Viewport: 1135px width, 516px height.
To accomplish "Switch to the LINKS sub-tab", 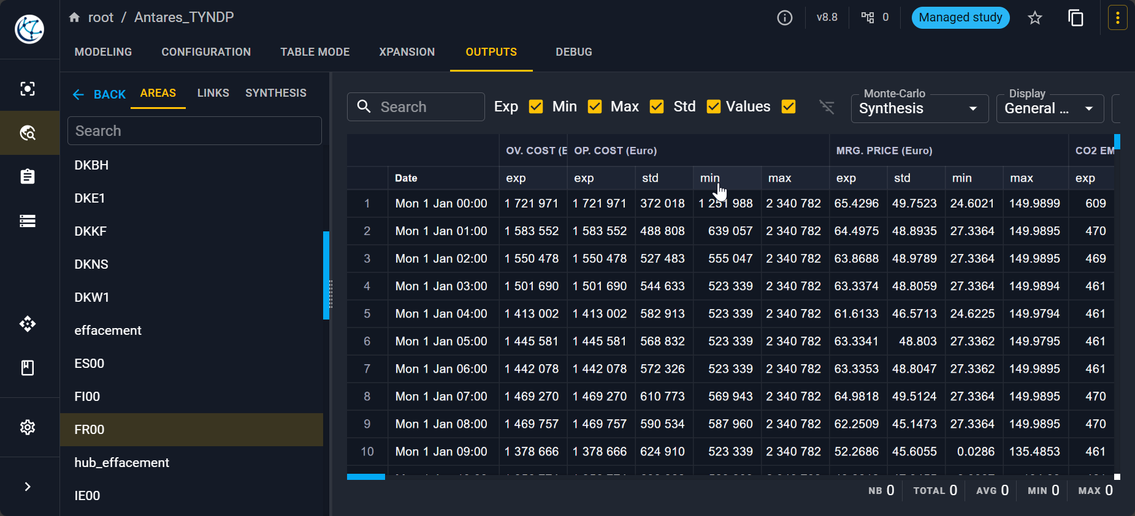I will pos(213,93).
